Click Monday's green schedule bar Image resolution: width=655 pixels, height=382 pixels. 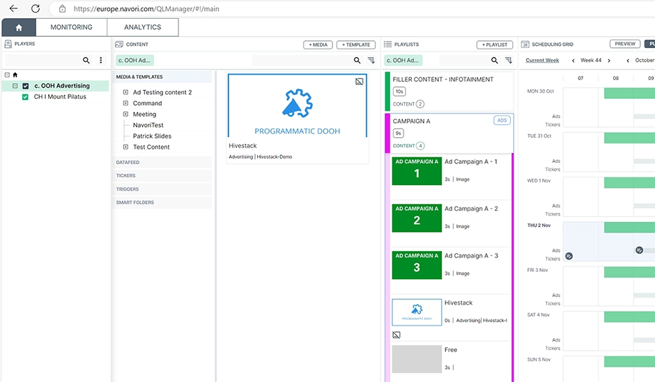629,93
